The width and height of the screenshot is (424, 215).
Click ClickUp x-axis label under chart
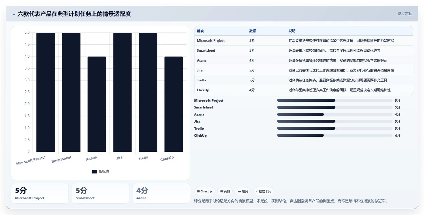[167, 159]
